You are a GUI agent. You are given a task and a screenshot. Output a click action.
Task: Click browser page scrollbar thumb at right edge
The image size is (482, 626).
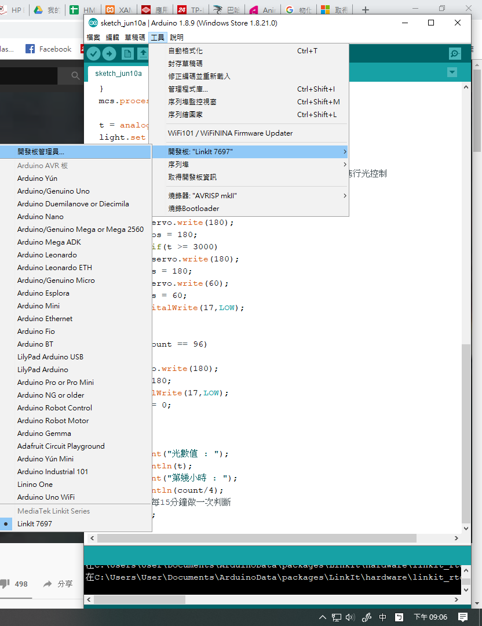(477, 110)
